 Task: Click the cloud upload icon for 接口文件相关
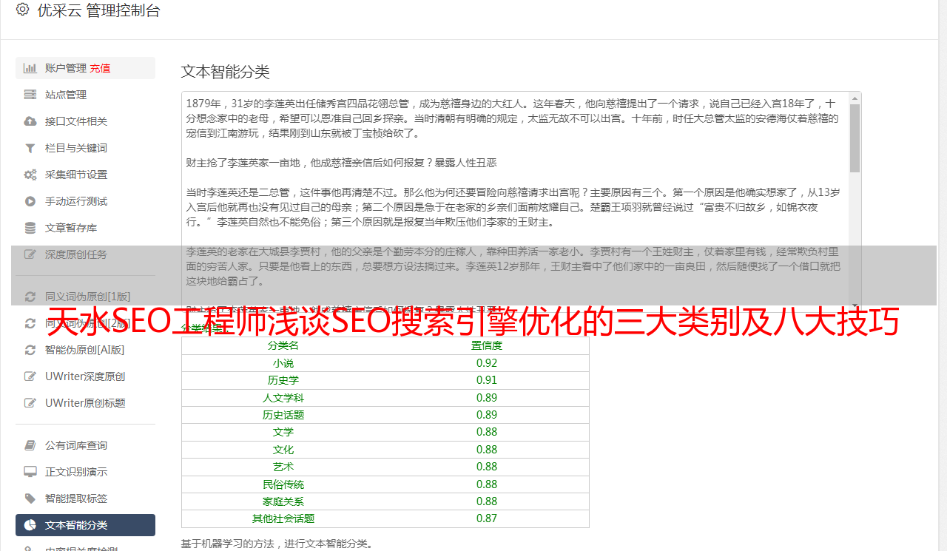pos(30,121)
